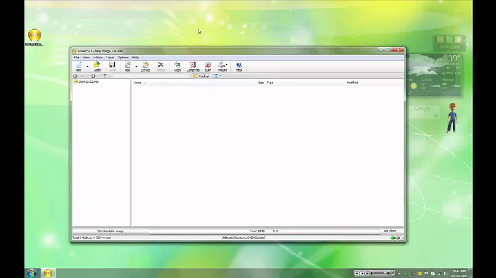
Task: Click the Google search gadget
Action: (x=424, y=112)
